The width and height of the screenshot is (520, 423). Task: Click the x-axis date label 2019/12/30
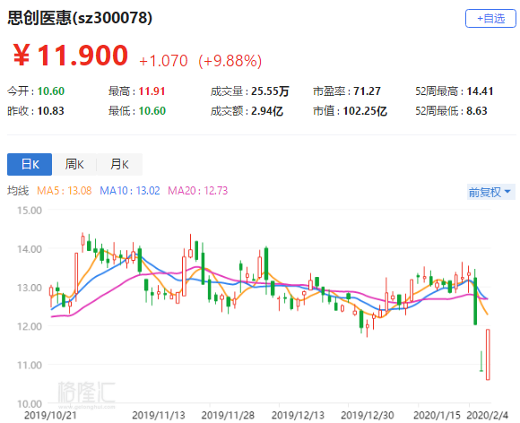pyautogui.click(x=368, y=415)
